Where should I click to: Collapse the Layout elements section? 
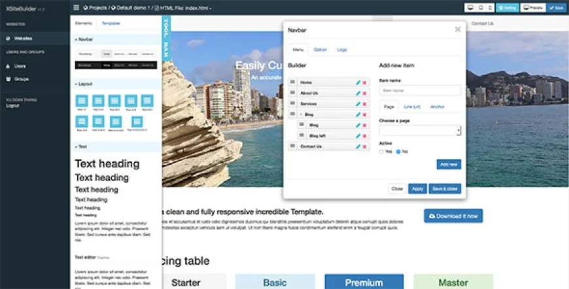[84, 84]
